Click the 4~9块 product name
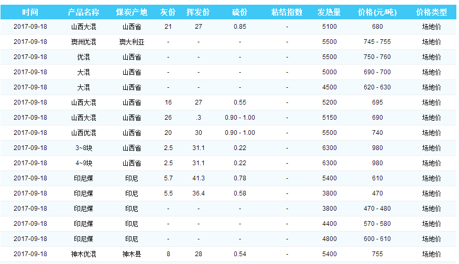Viewport: 459px width, 264px height. coord(84,163)
